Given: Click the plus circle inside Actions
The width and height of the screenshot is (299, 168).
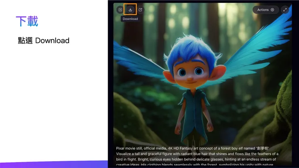Looking at the screenshot, I should tap(272, 10).
